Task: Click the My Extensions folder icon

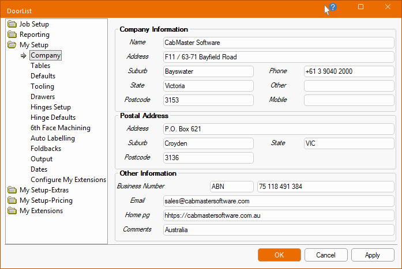Action: point(12,211)
